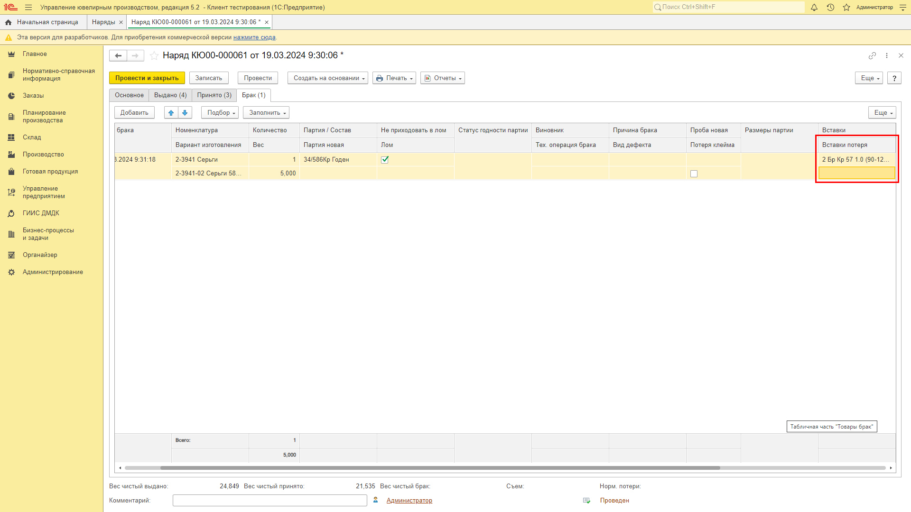Close the Наряды tab
The height and width of the screenshot is (512, 911).
[x=121, y=22]
